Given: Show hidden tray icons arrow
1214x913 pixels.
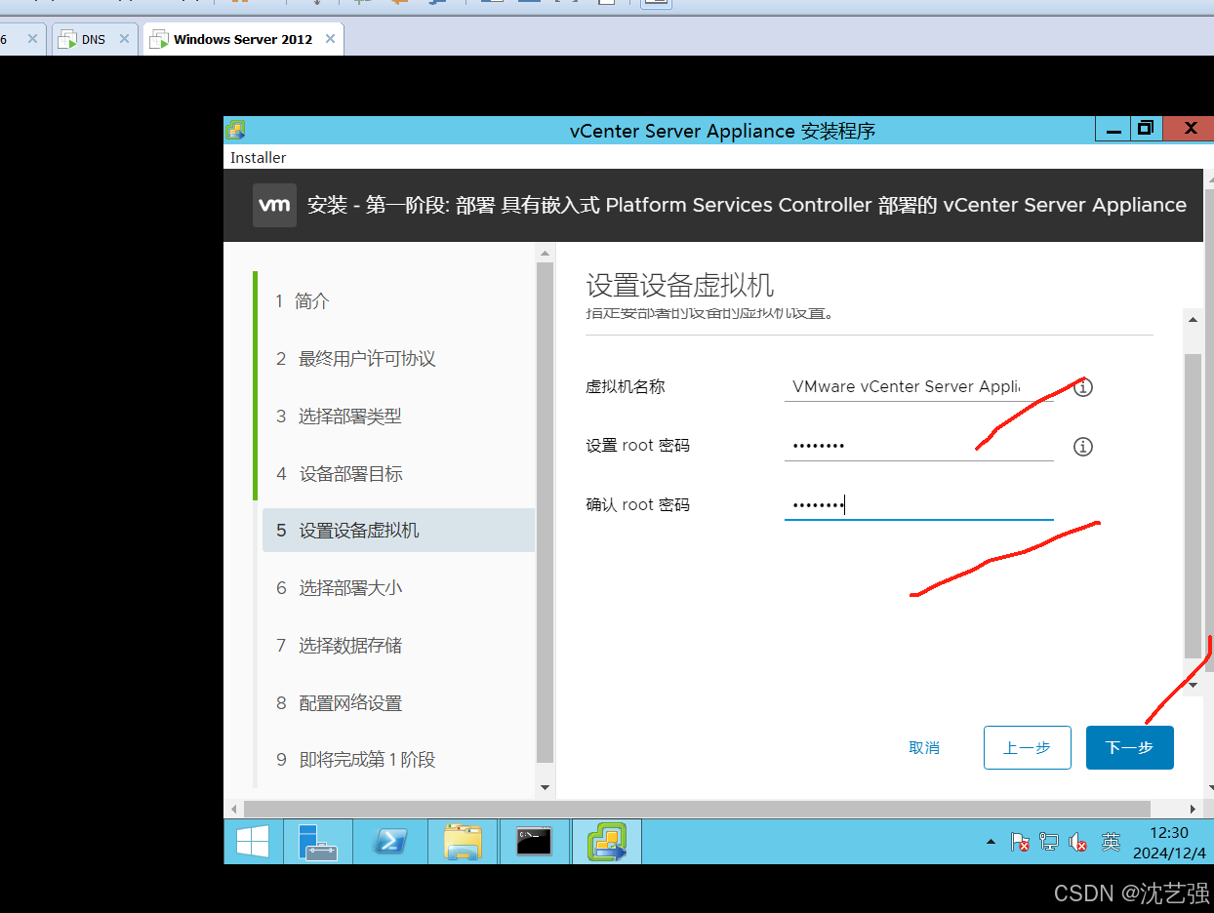Looking at the screenshot, I should (x=991, y=842).
